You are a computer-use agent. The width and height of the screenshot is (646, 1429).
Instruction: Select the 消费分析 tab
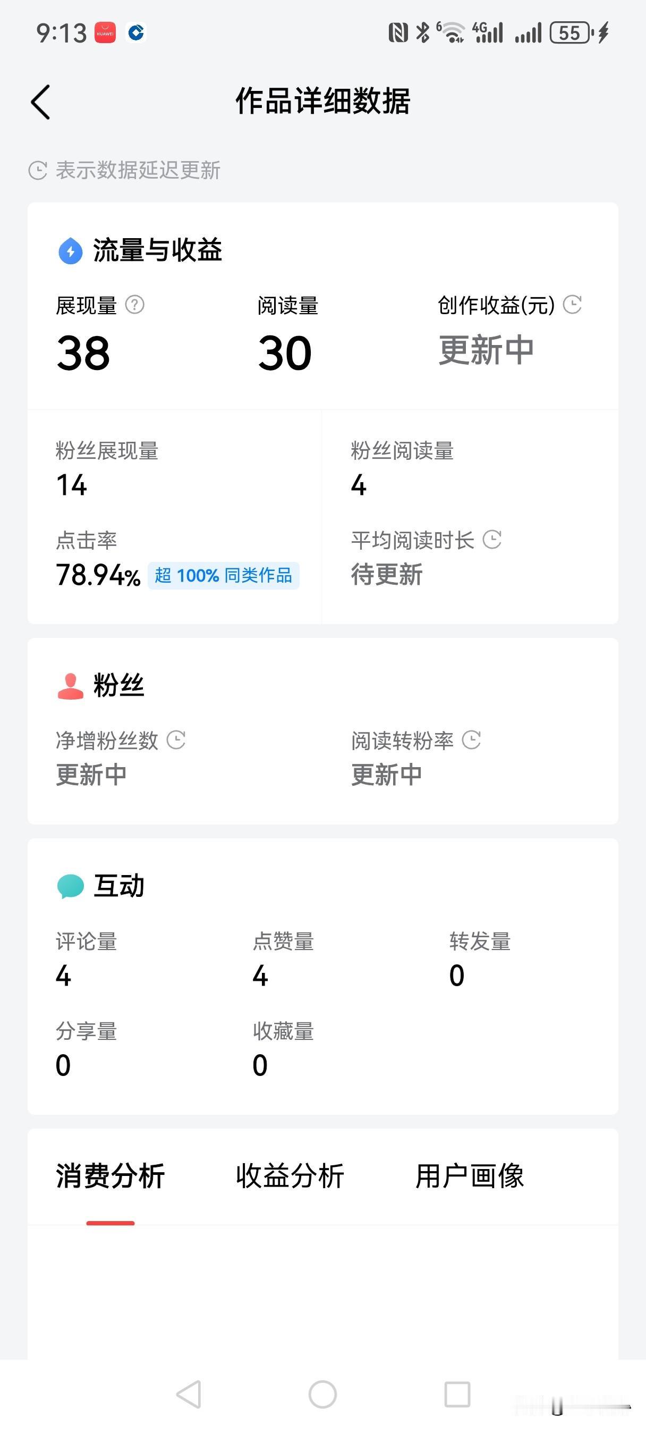coord(110,1176)
